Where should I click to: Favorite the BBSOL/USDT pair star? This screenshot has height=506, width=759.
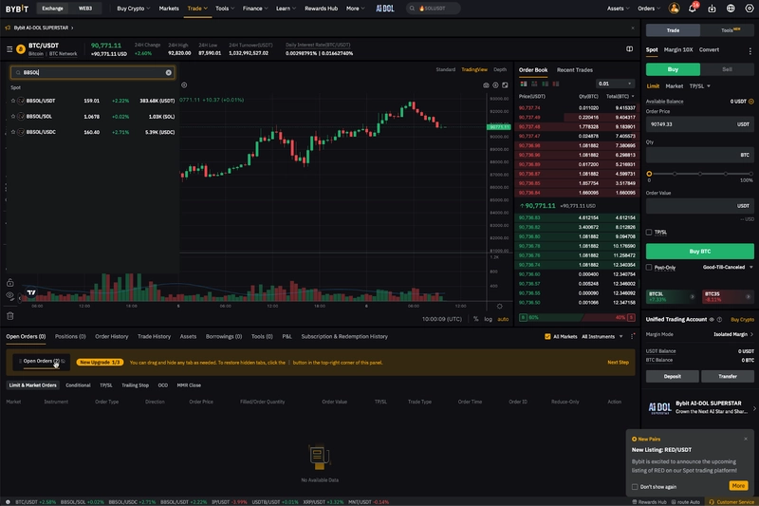point(13,101)
